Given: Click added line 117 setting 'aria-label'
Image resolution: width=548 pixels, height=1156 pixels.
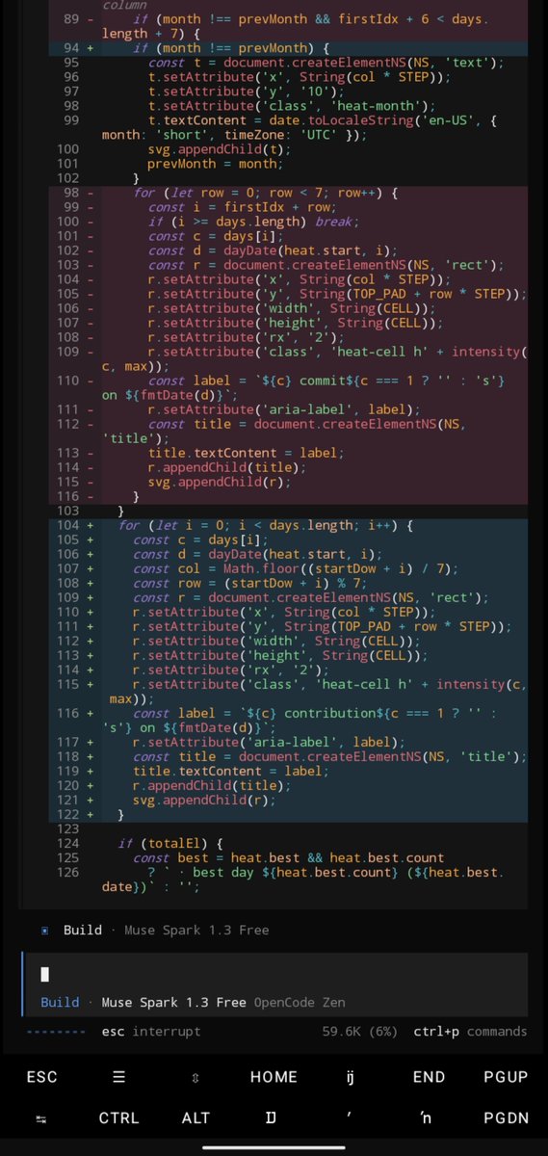Looking at the screenshot, I should pyautogui.click(x=287, y=742).
